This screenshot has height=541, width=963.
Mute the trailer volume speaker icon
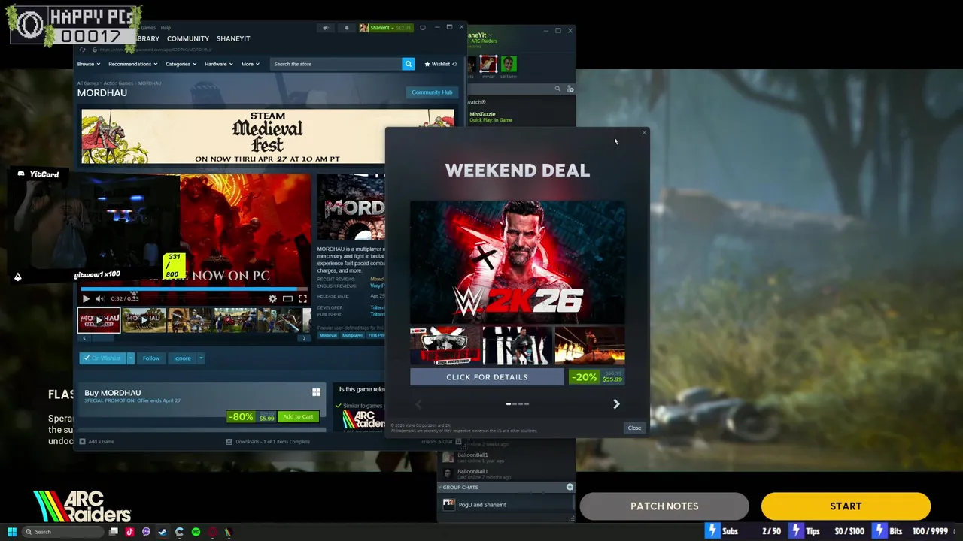[100, 298]
